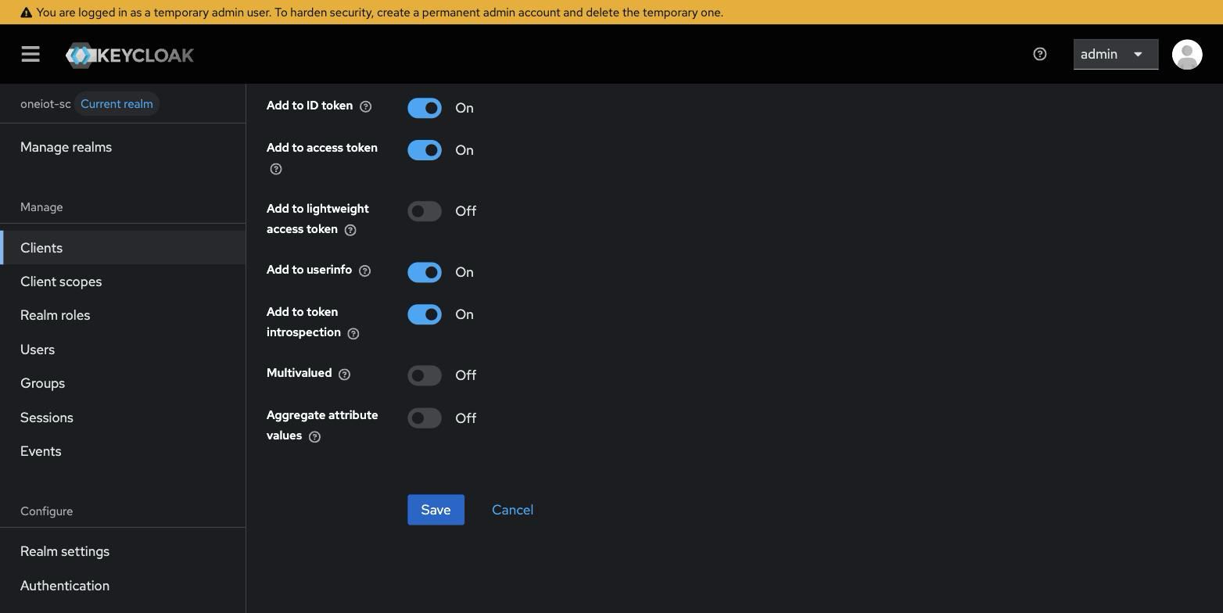Open the help icon in the header
1223x613 pixels.
(x=1040, y=54)
